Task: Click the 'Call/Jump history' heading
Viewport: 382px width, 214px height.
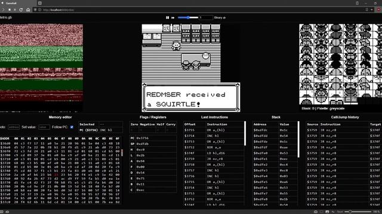Action: click(345, 117)
